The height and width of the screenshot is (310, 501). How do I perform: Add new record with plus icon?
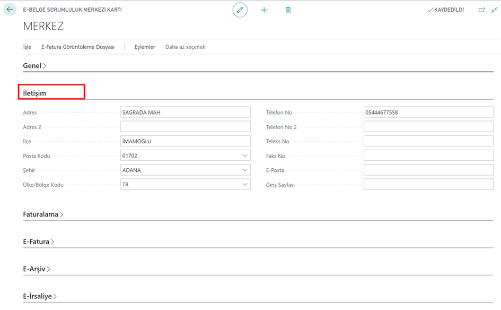click(264, 10)
